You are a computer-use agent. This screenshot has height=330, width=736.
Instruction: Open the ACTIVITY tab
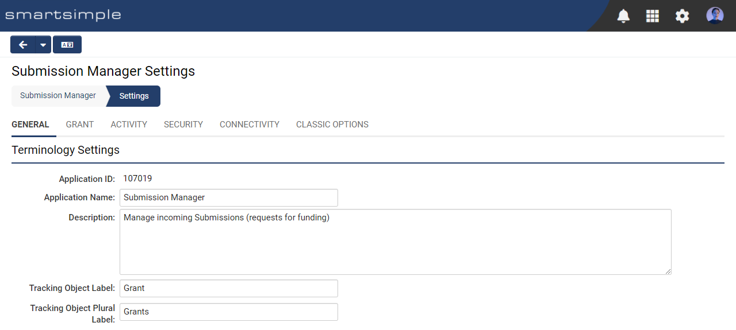pyautogui.click(x=129, y=125)
